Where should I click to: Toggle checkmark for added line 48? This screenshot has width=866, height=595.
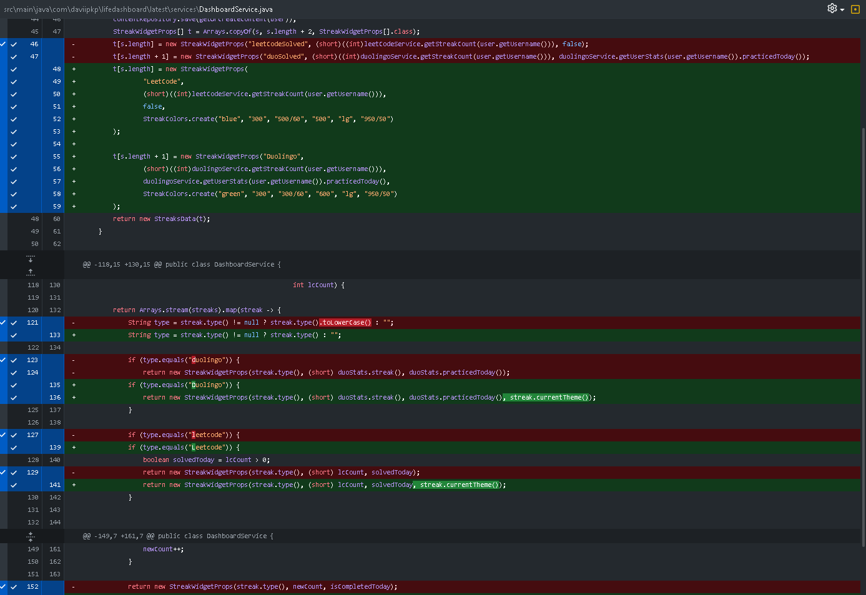pos(14,69)
